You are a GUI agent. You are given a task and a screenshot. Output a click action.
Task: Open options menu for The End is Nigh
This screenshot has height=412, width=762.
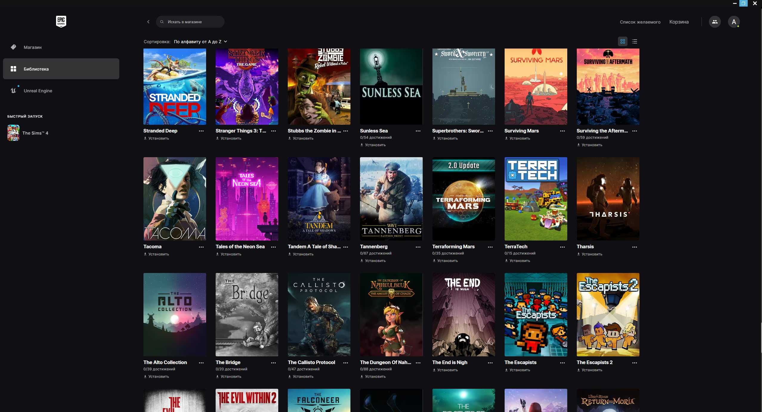[x=490, y=363]
